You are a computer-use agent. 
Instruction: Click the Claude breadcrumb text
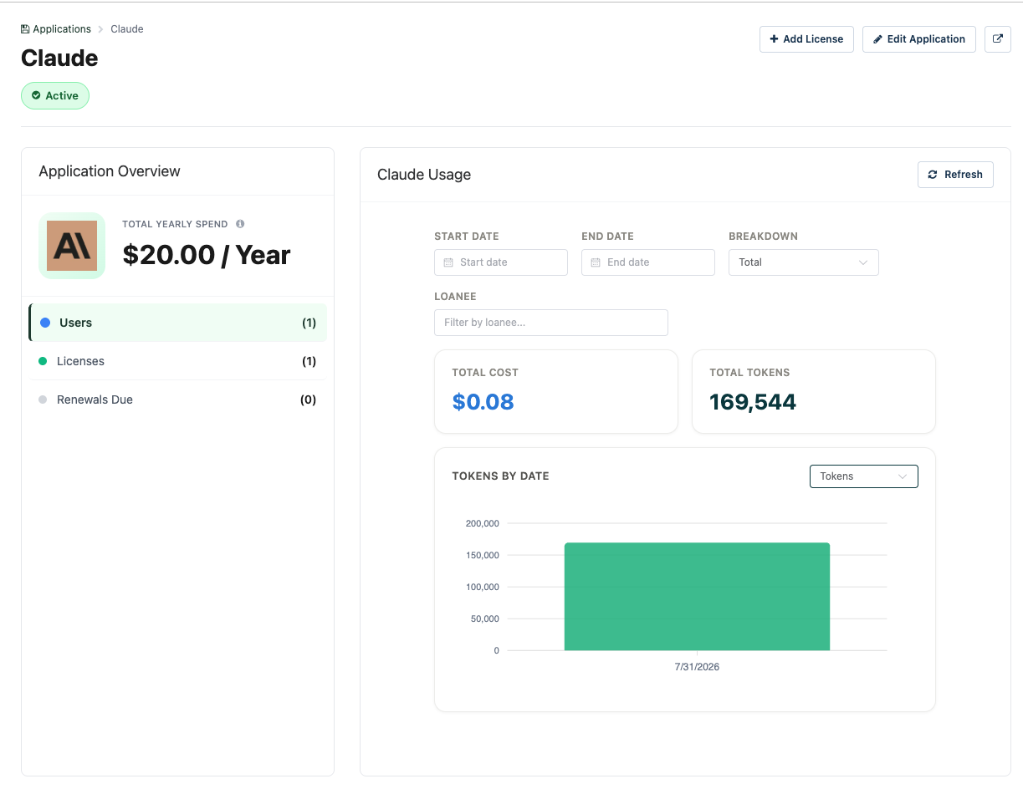click(x=127, y=29)
